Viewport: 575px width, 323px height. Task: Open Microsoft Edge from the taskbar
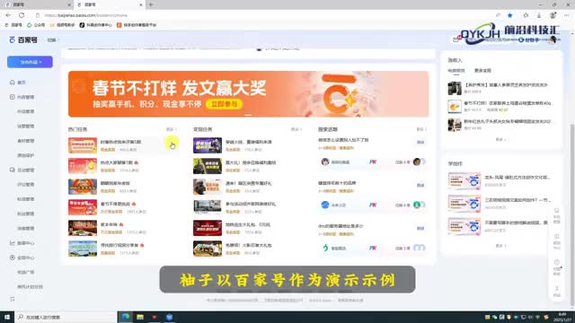coord(126,317)
